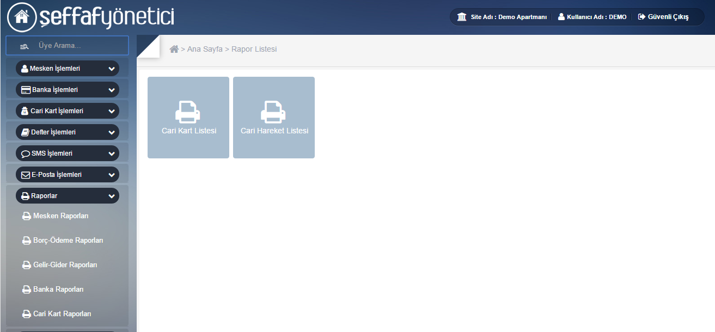
Task: Expand SMS İşlemleri with its chevron
Action: pyautogui.click(x=112, y=153)
